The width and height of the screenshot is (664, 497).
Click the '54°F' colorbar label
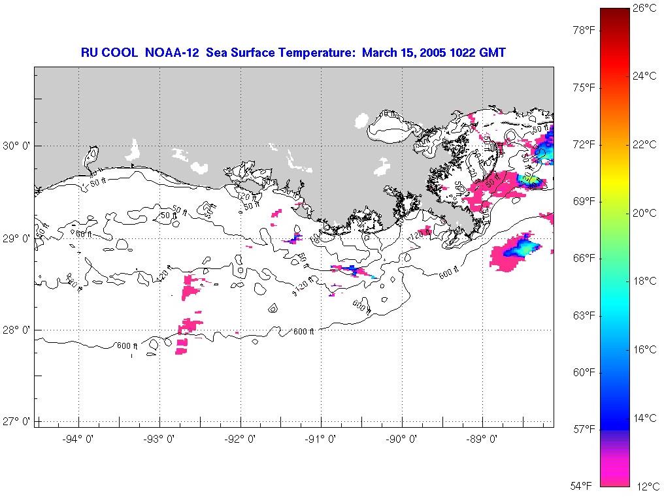[x=580, y=485]
